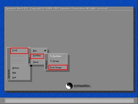Open the Help menu entry

14,73
